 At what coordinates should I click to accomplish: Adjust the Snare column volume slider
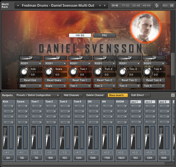pyautogui.click(x=55, y=58)
